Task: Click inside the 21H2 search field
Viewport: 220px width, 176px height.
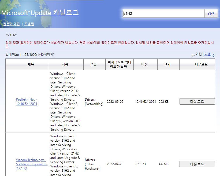Action: [x=163, y=13]
